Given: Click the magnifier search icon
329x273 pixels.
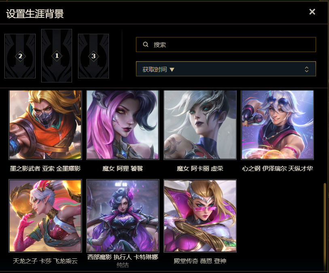Looking at the screenshot, I should tap(146, 44).
